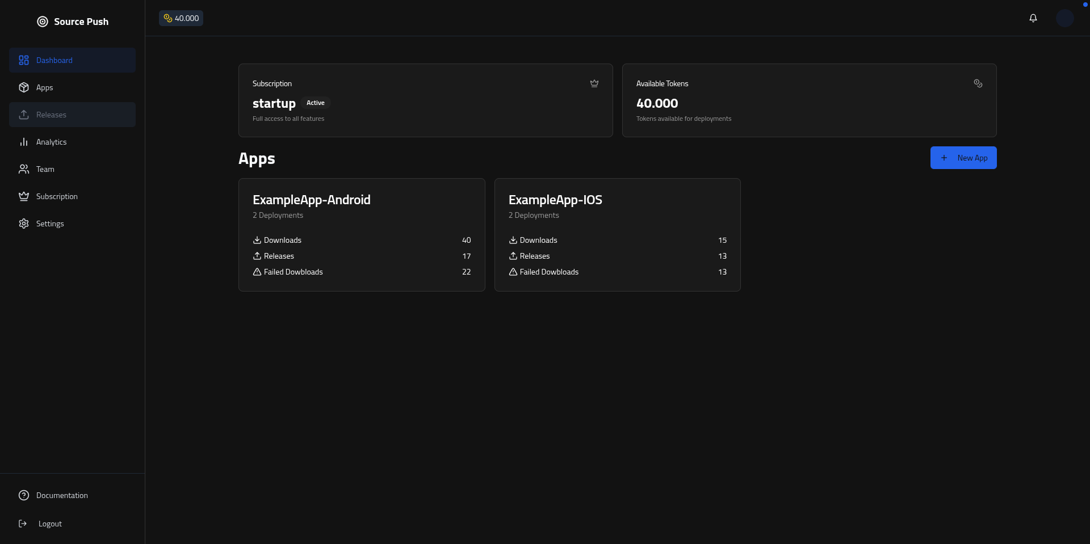Click the Active status badge
The height and width of the screenshot is (544, 1090).
(x=316, y=103)
